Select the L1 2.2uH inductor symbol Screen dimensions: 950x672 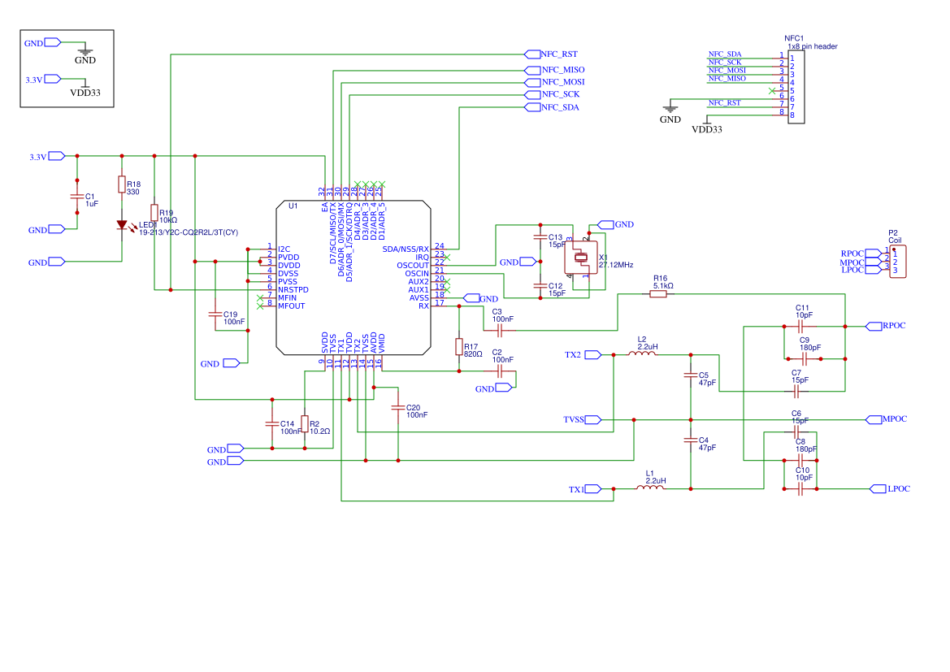click(x=650, y=488)
